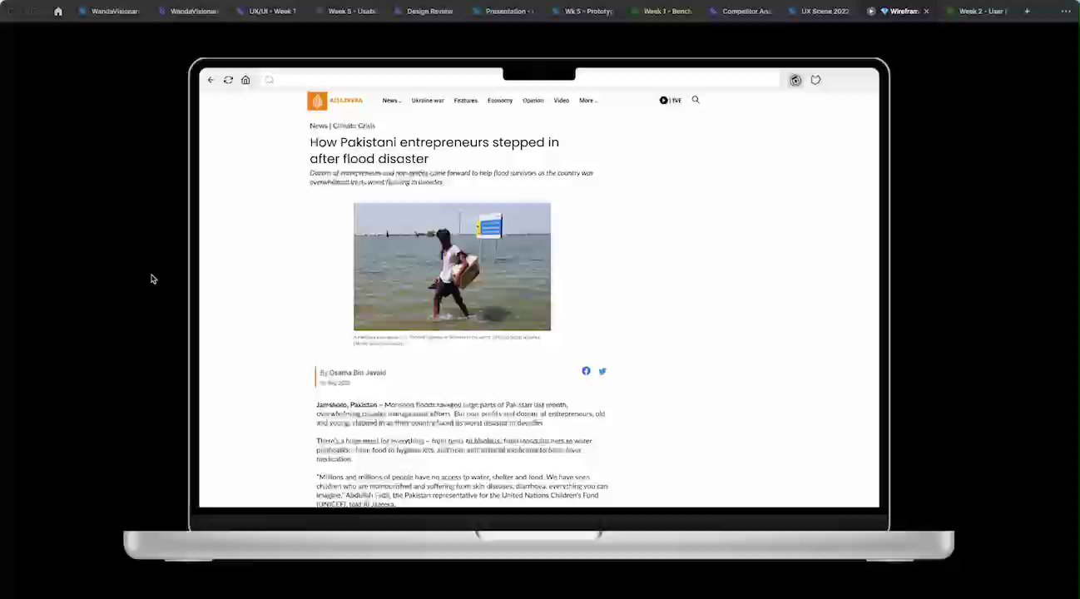This screenshot has width=1080, height=599.
Task: Go to the Figma home icon in tab bar
Action: click(57, 12)
